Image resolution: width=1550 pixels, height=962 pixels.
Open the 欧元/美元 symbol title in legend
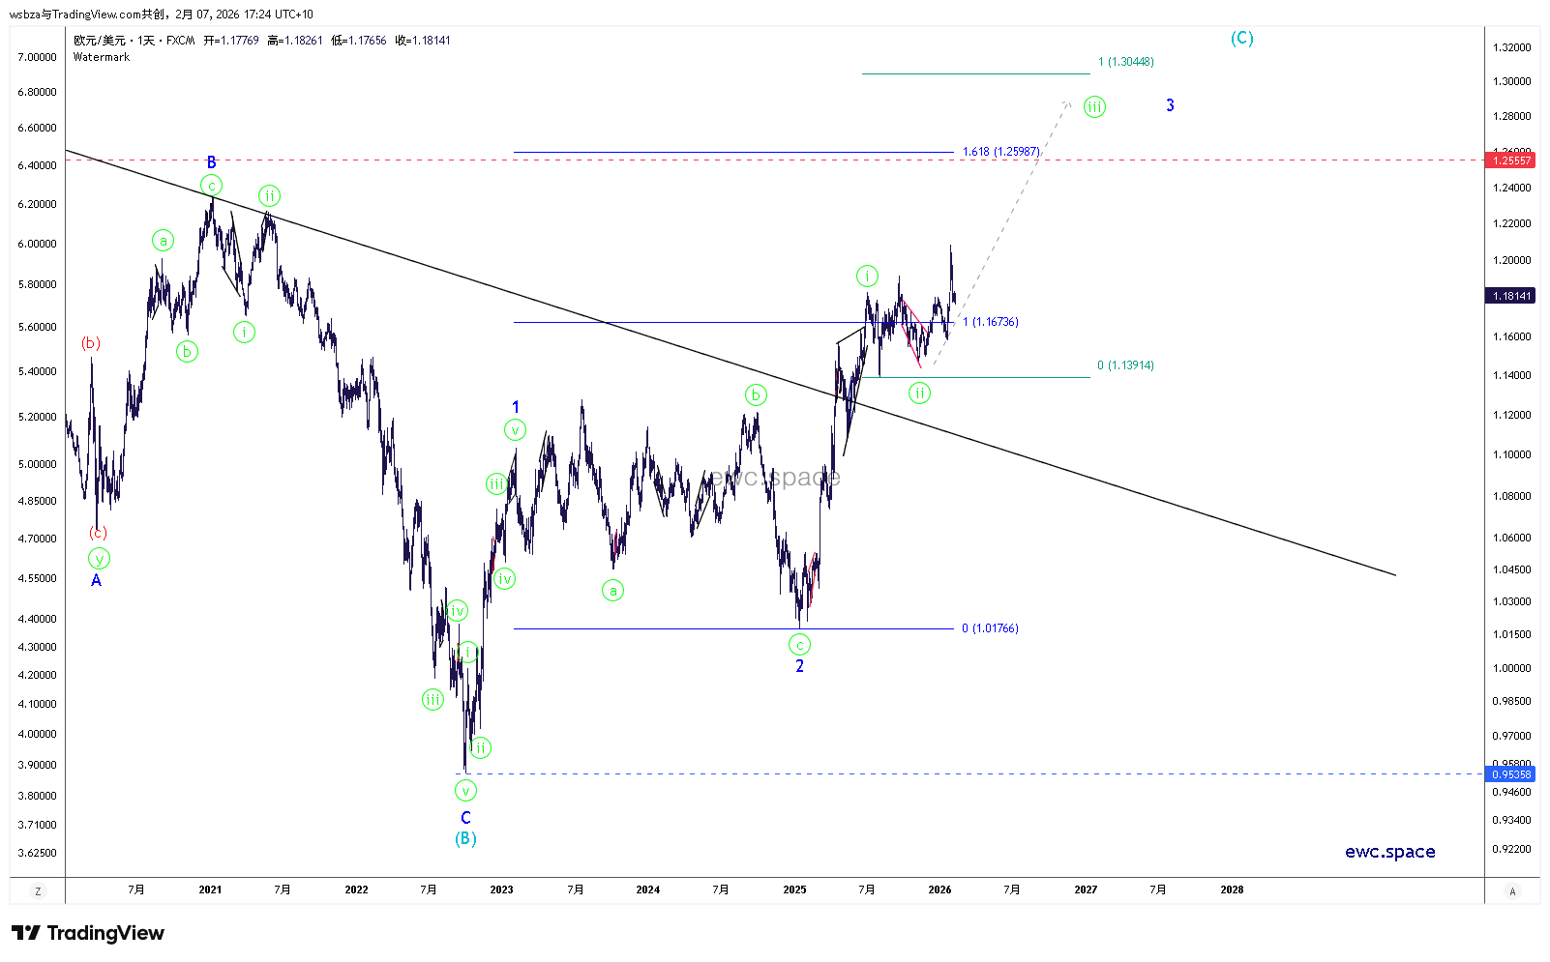pos(100,41)
